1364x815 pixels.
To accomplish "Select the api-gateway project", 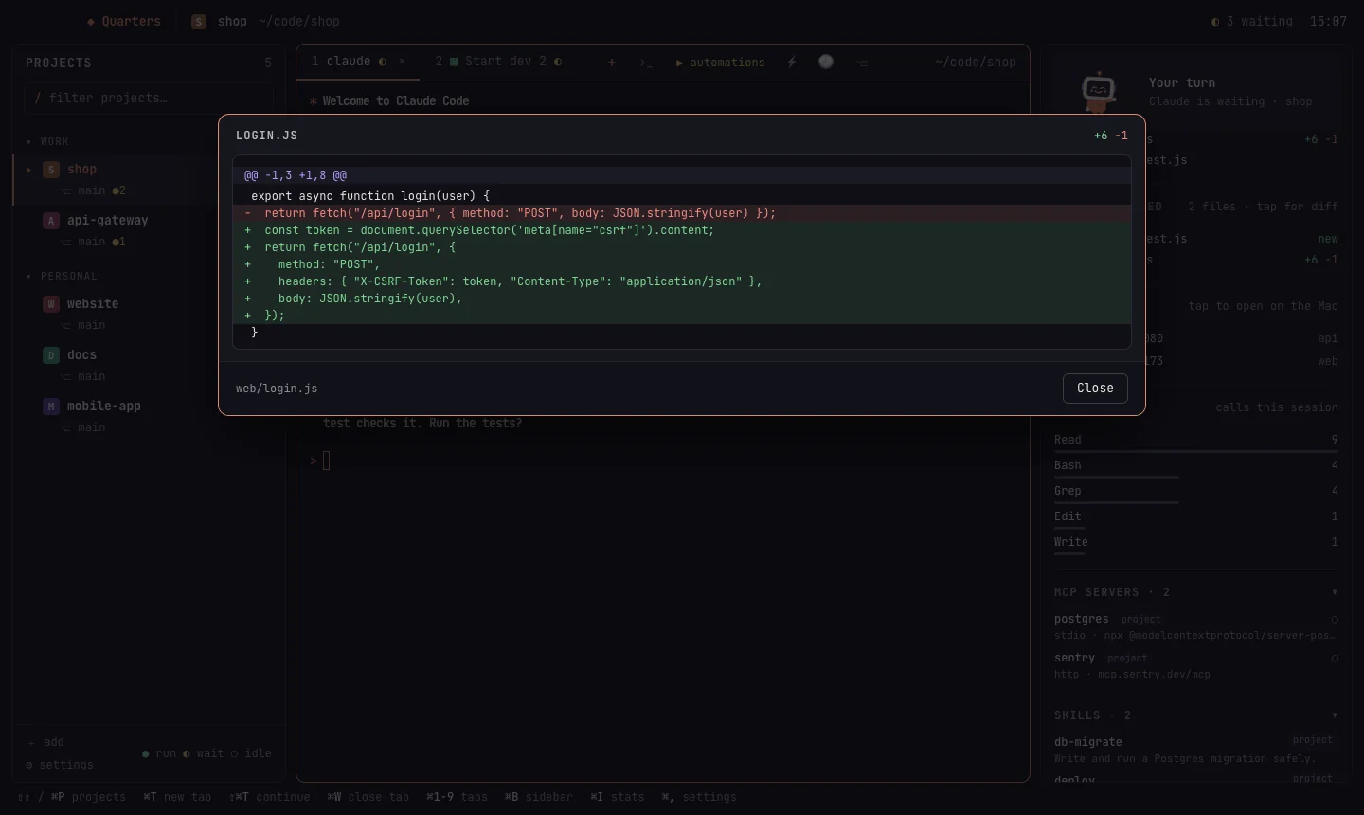I will coord(149,230).
